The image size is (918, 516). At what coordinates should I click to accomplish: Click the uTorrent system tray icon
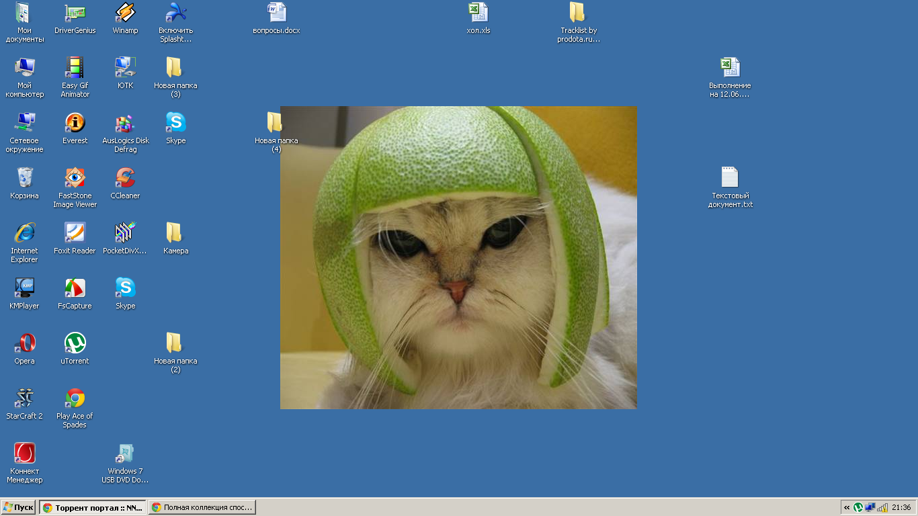pos(858,507)
